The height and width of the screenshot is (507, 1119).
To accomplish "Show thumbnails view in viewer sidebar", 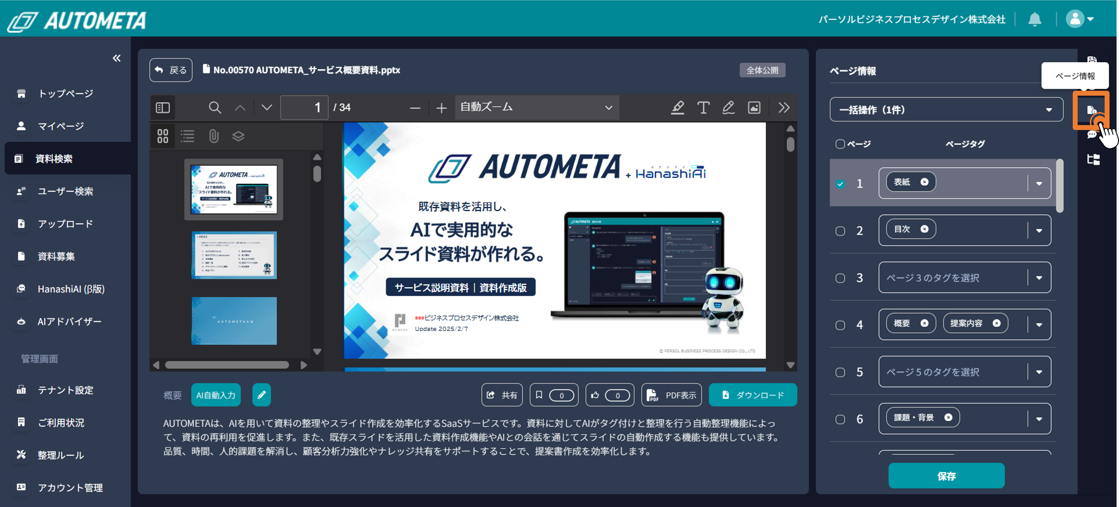I will coord(162,136).
